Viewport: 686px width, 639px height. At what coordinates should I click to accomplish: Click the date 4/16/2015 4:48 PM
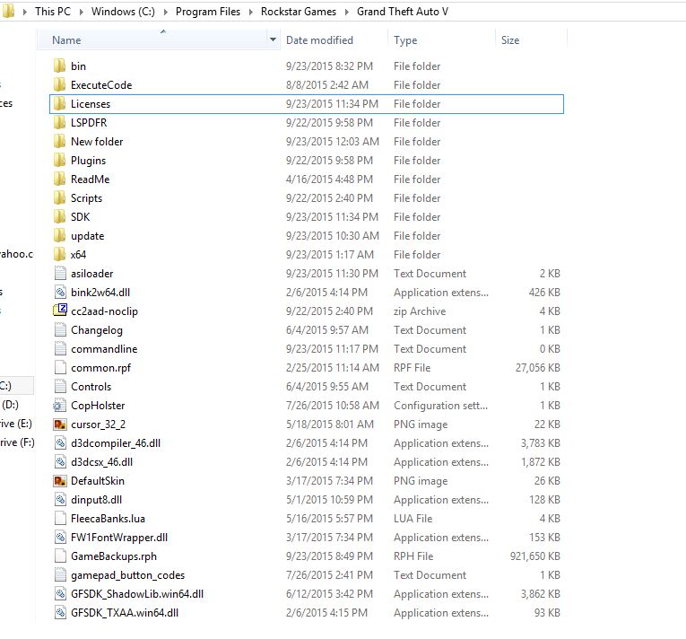pos(329,179)
